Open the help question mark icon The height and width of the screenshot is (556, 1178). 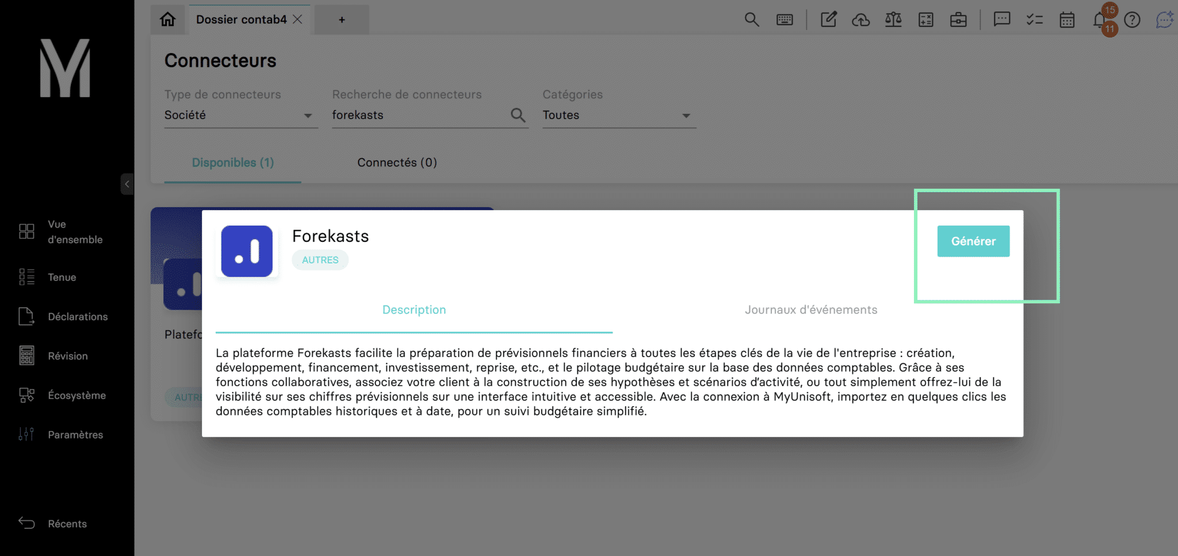tap(1132, 20)
